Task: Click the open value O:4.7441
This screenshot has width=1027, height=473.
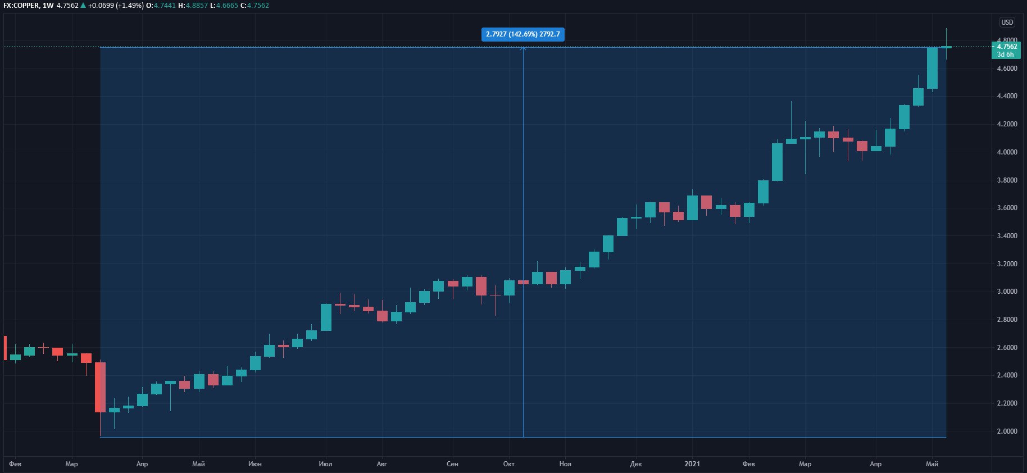Action: [161, 5]
